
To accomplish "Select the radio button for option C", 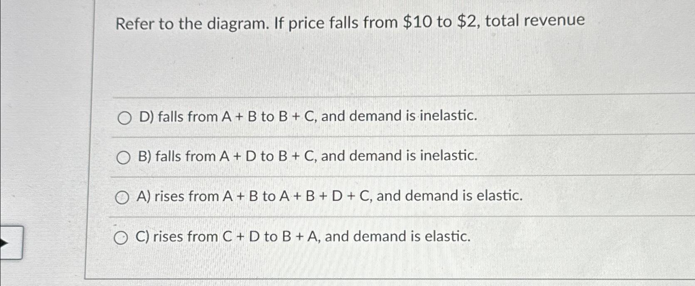I will click(x=122, y=237).
